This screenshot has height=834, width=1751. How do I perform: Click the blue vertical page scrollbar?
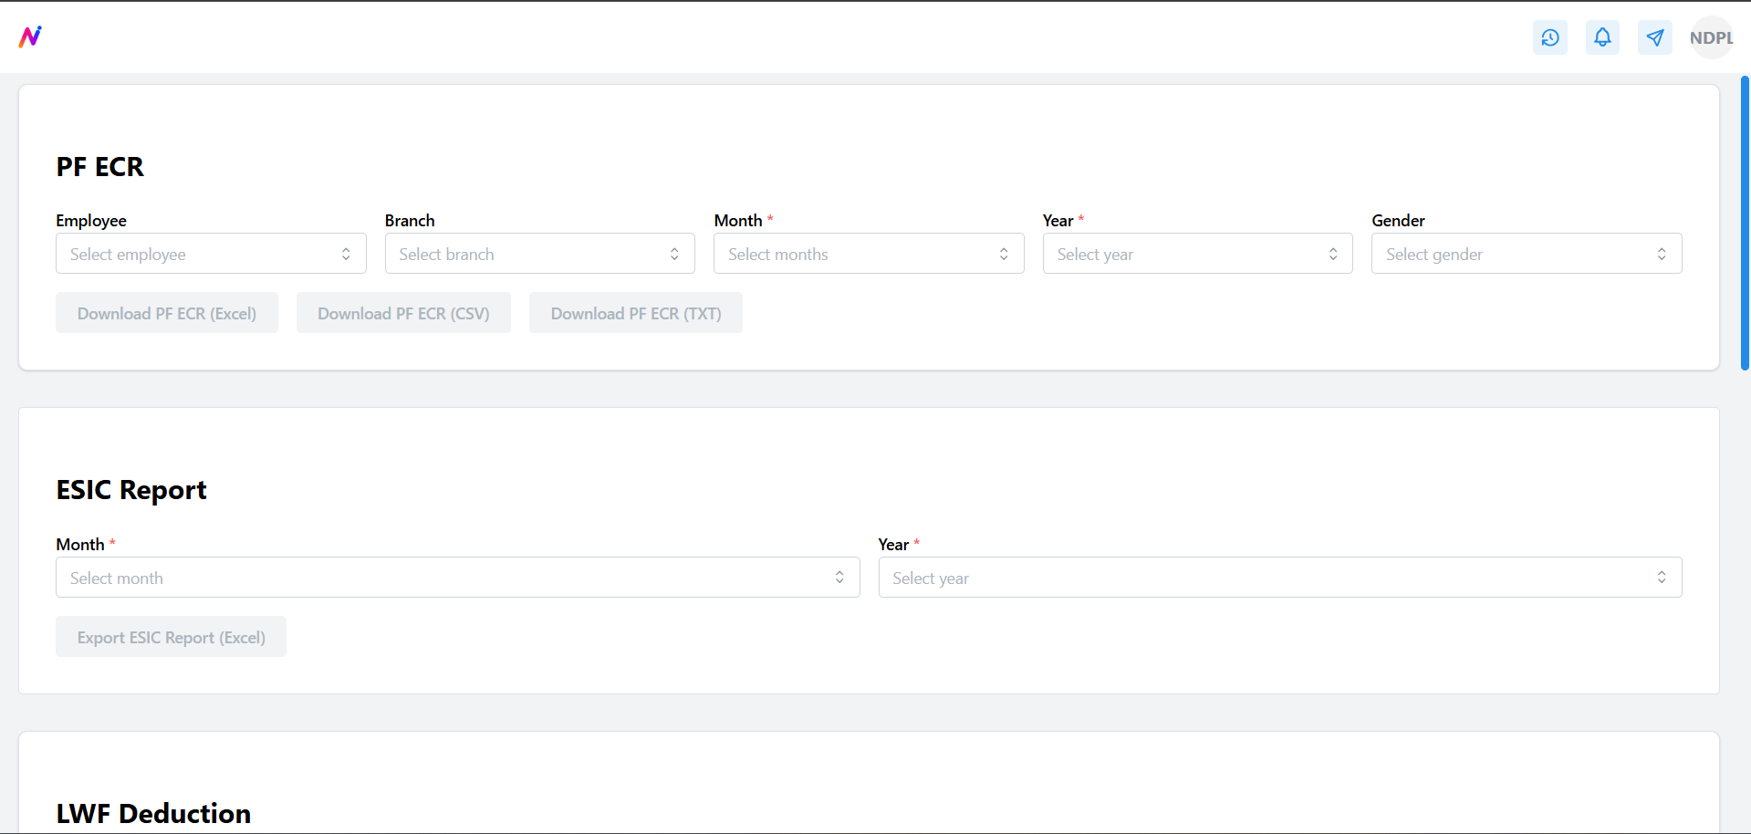(1745, 224)
